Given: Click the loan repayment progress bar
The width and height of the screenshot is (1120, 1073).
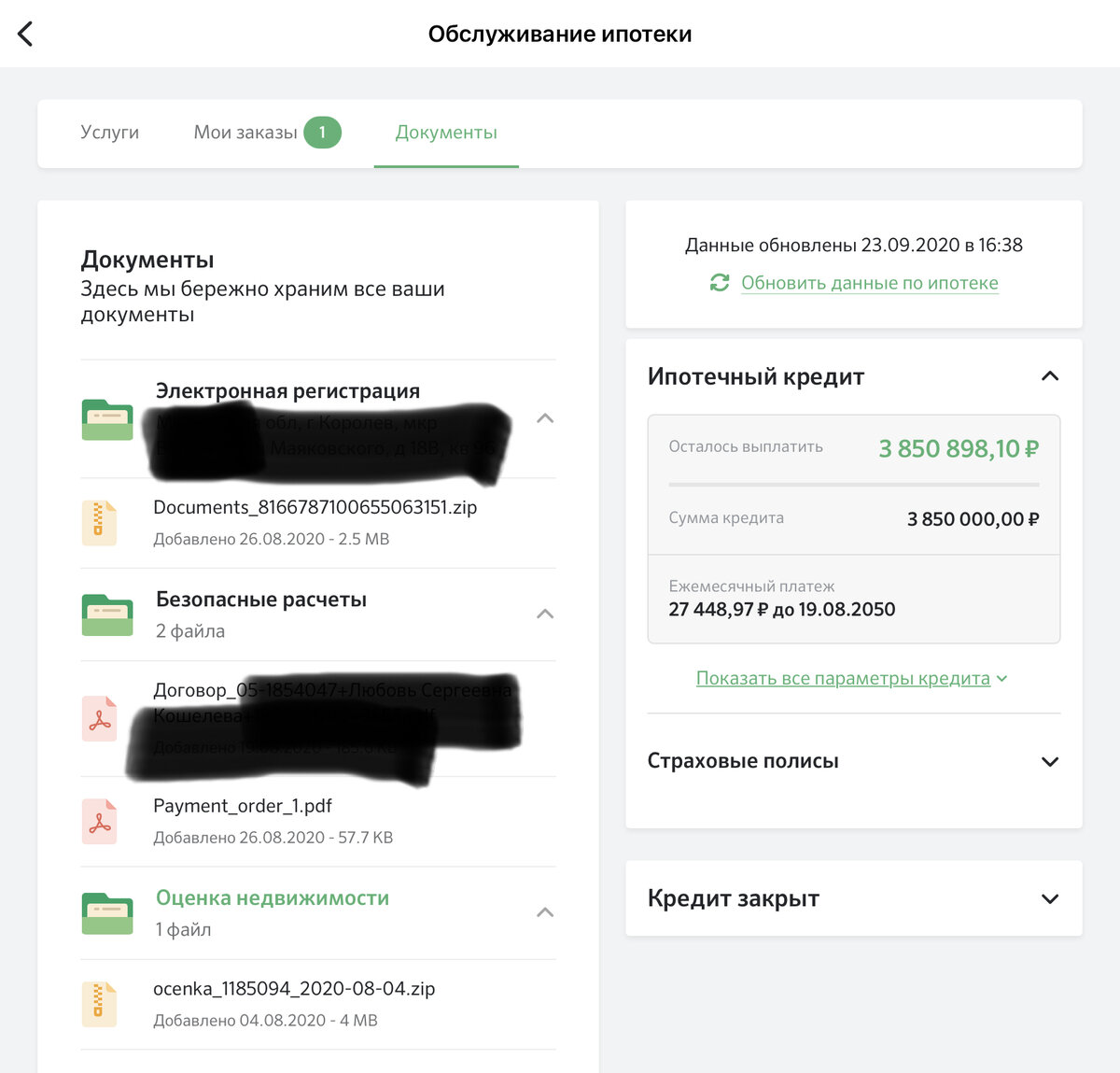Looking at the screenshot, I should pos(852,484).
